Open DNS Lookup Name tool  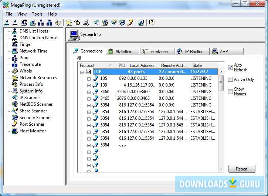click(x=38, y=38)
